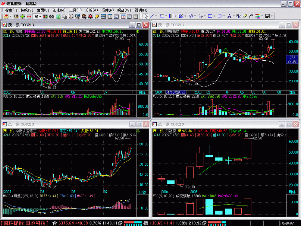This screenshot has height=226, width=301.
Task: Open the 檢視(V) menu
Action: (27, 10)
